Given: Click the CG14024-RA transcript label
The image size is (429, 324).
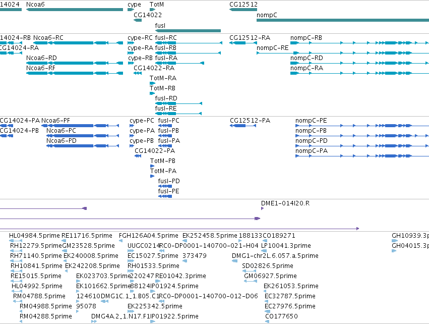Looking at the screenshot, I should 19,47.
